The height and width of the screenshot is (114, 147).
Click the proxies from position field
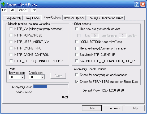tap(123, 36)
